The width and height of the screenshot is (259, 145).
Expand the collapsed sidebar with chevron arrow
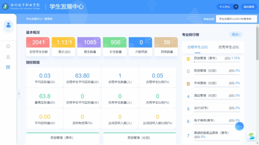19,94
